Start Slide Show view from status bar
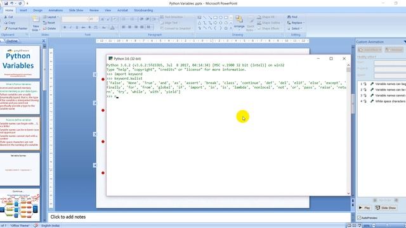 [x=360, y=225]
